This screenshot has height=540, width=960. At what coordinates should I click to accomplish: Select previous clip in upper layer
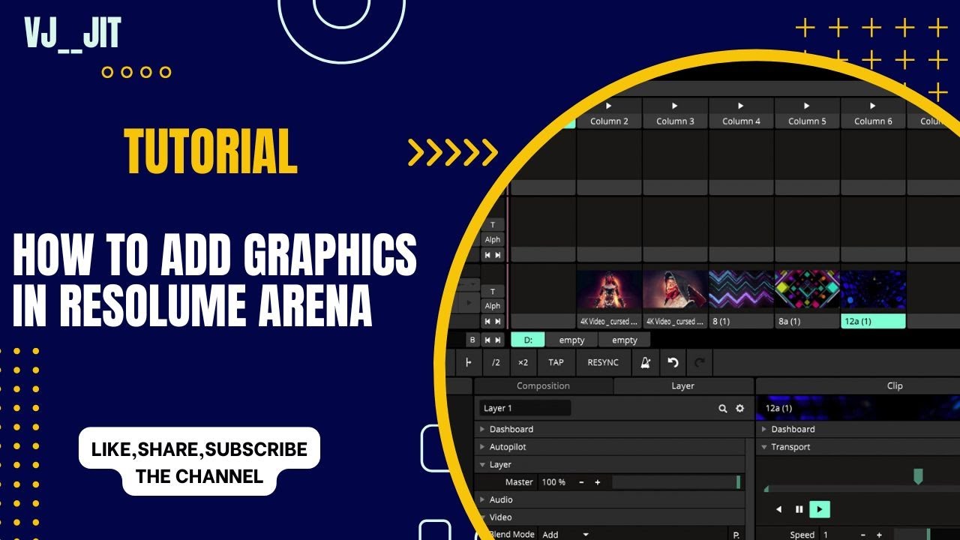tap(487, 255)
